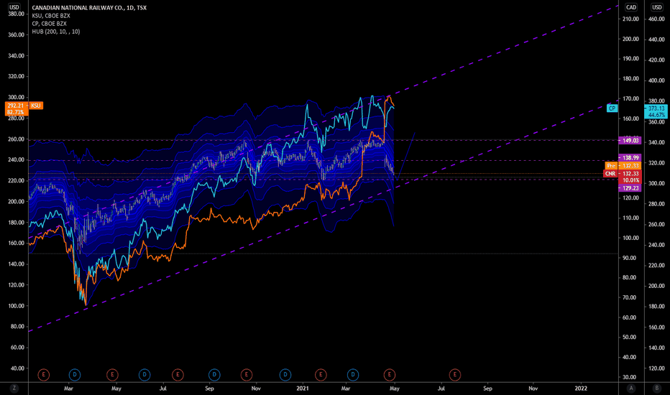Click the Z timezone button at bottom left
The image size is (670, 395).
point(14,388)
